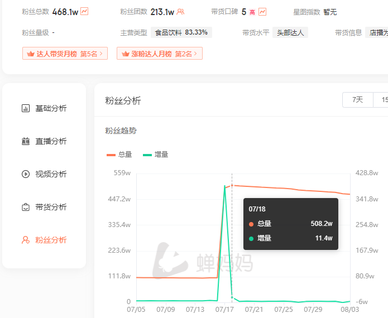The image size is (388, 318).
Task: Toggle the 增量 series in chart legend
Action: (x=155, y=154)
